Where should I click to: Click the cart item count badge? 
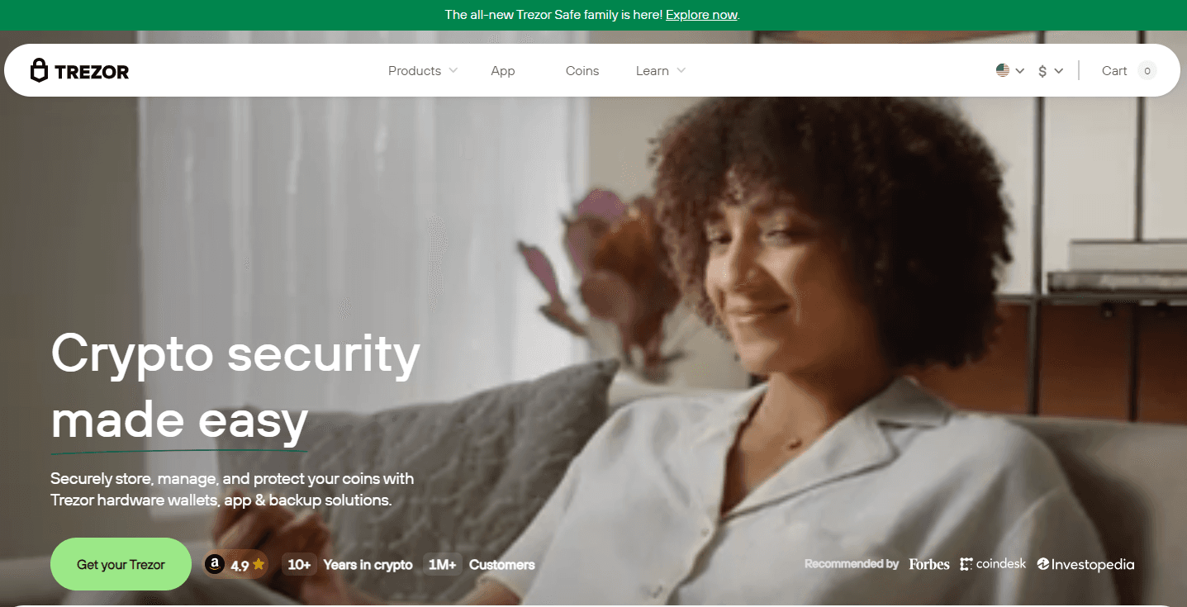pos(1147,71)
